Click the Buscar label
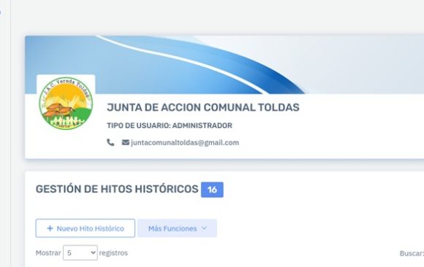Screen dimensions: 424x267 (412, 253)
